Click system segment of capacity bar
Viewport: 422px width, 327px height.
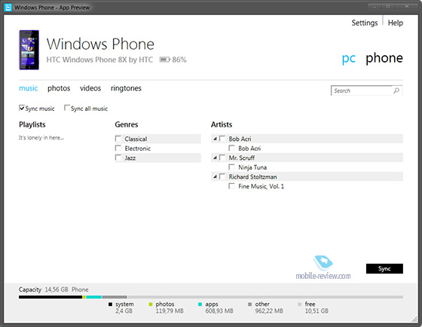click(x=50, y=297)
